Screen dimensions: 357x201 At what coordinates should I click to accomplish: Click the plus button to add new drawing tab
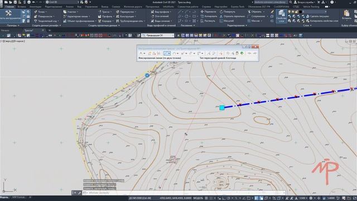tap(50, 30)
